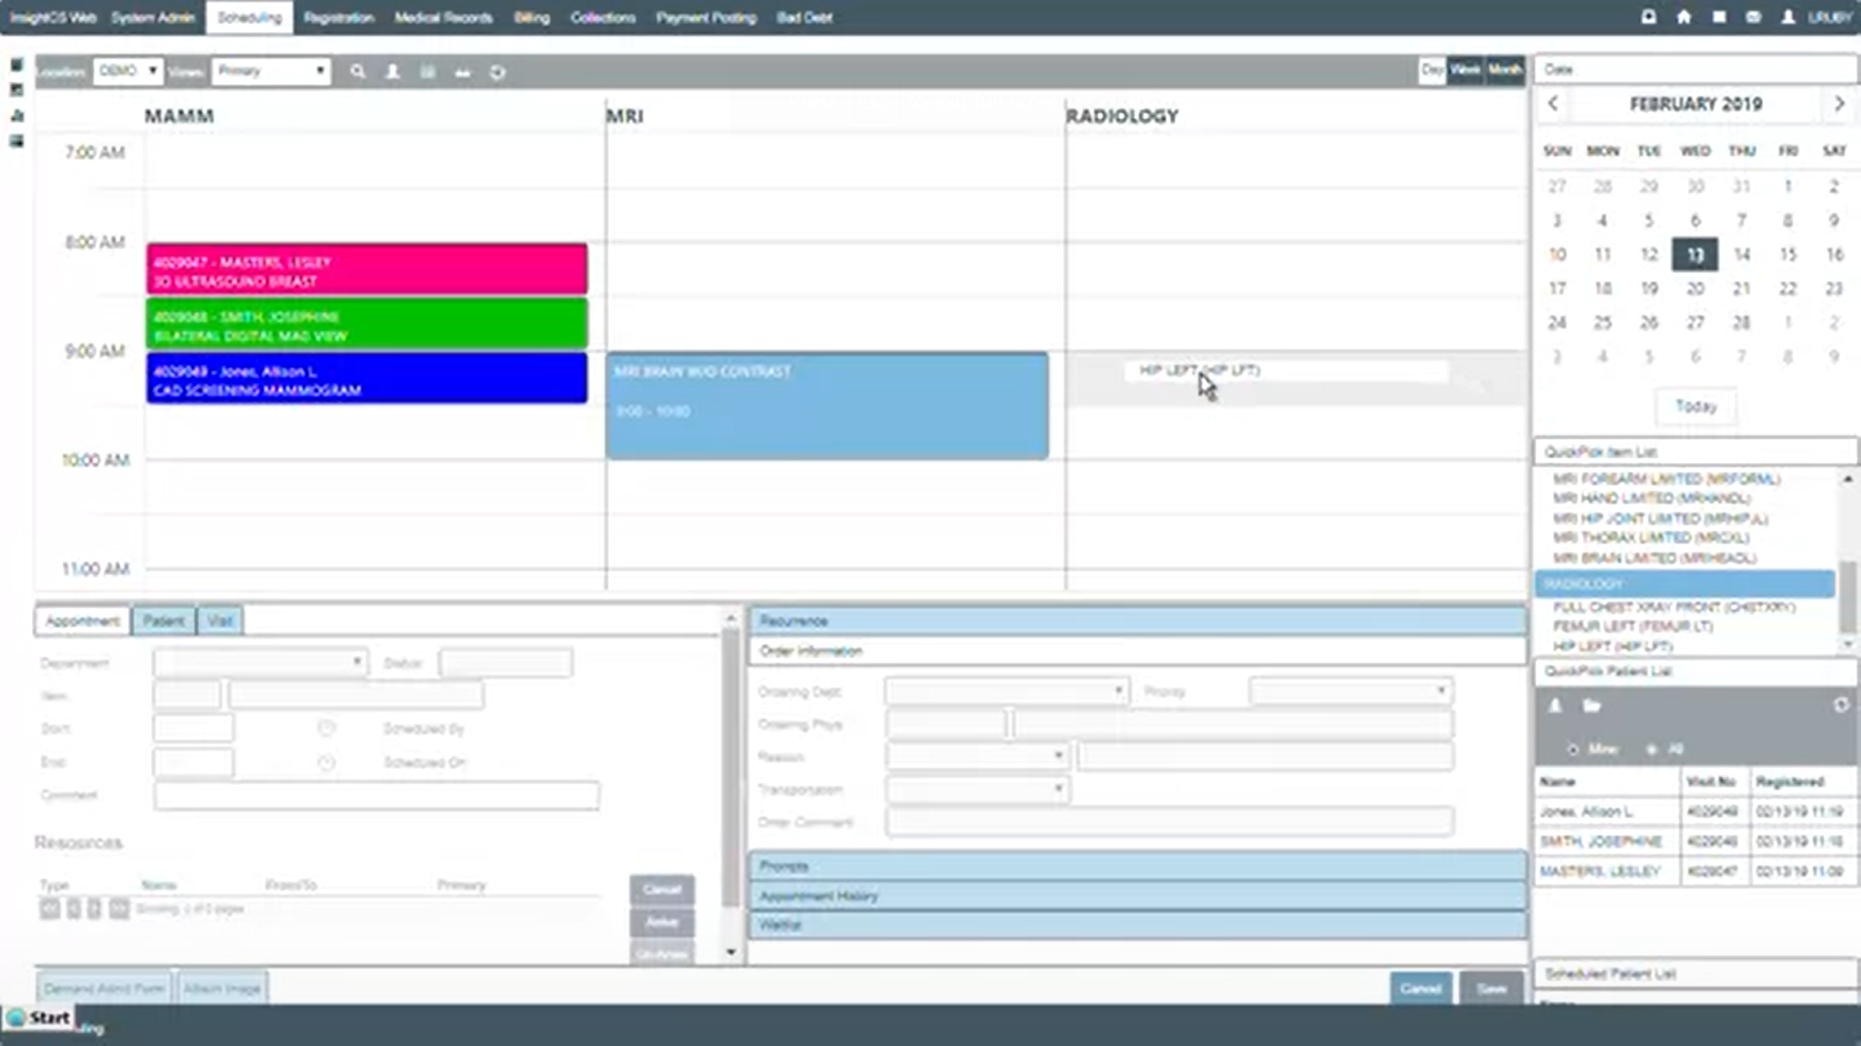Click the Save button at bottom
1861x1046 pixels.
(1491, 988)
